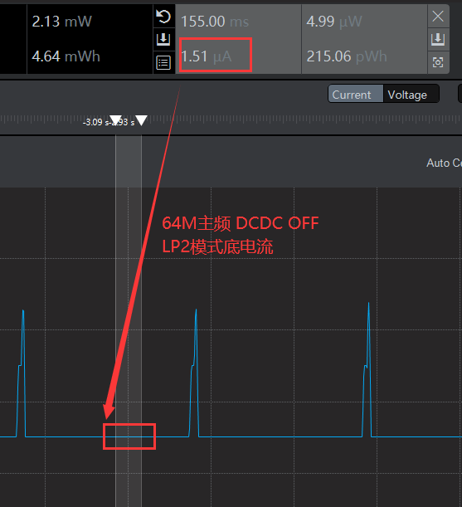Click the 1.51 µA average current reading

[x=207, y=56]
